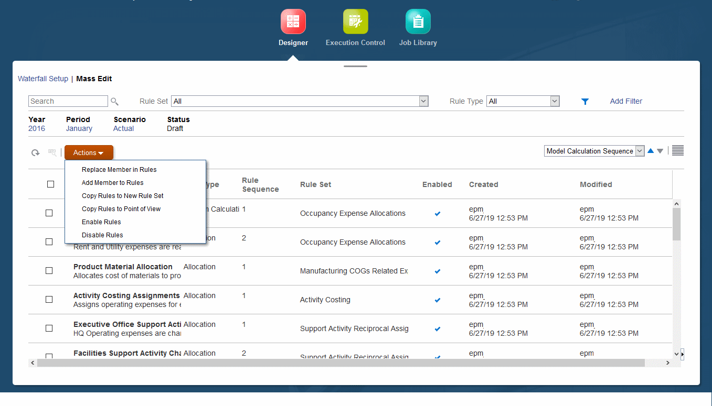Click the blue ascending sort arrow

(651, 151)
